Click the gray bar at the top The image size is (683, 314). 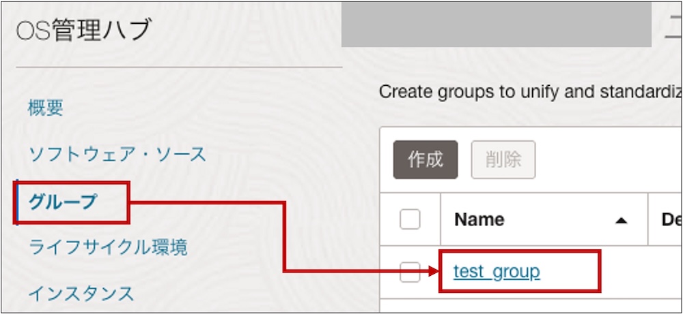click(x=496, y=25)
